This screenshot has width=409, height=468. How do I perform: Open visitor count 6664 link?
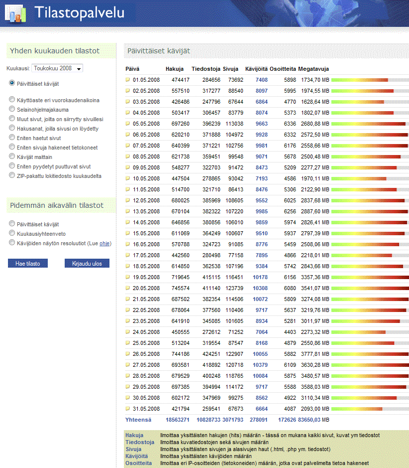(262, 409)
